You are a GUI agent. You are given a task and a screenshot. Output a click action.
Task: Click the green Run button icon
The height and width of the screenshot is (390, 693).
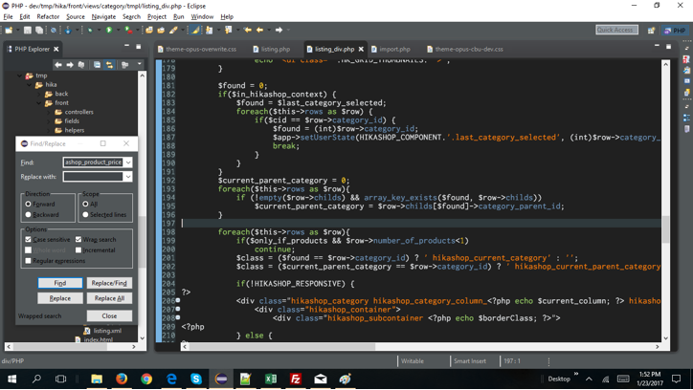(109, 30)
